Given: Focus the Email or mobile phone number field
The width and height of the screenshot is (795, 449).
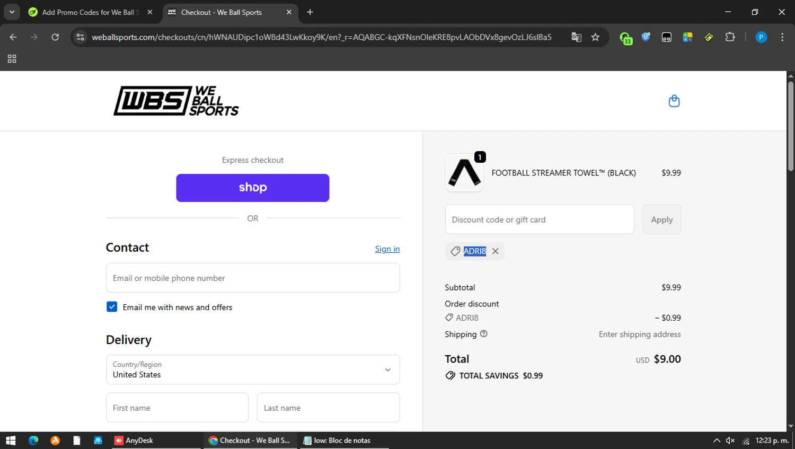Looking at the screenshot, I should [253, 278].
